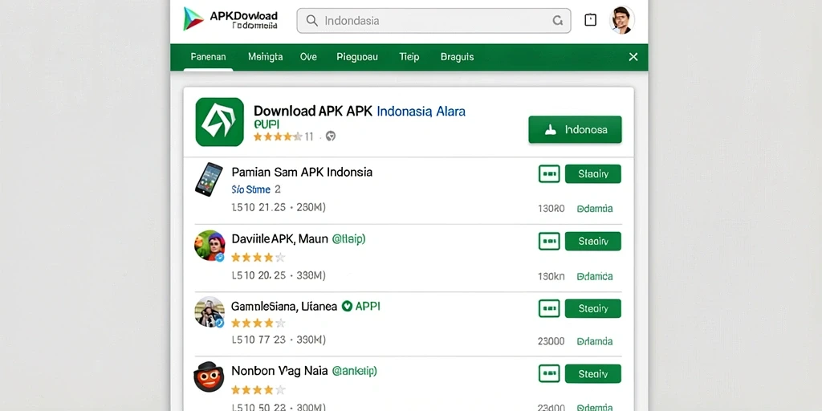The height and width of the screenshot is (411, 822).
Task: Click Steoiry button for GamnleSiana, Lltanea
Action: (593, 309)
